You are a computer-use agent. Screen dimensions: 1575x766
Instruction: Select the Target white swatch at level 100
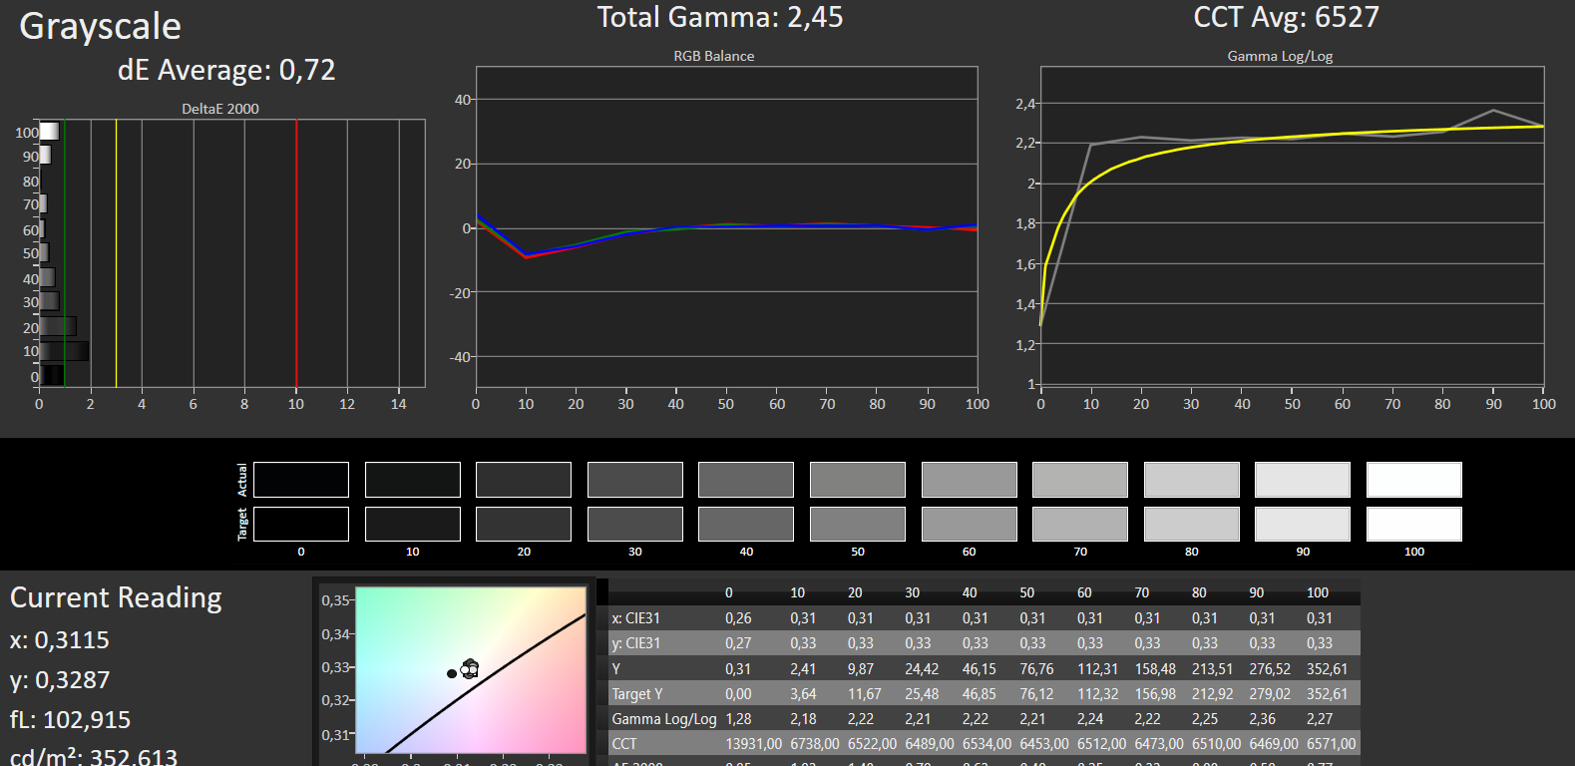pos(1414,525)
